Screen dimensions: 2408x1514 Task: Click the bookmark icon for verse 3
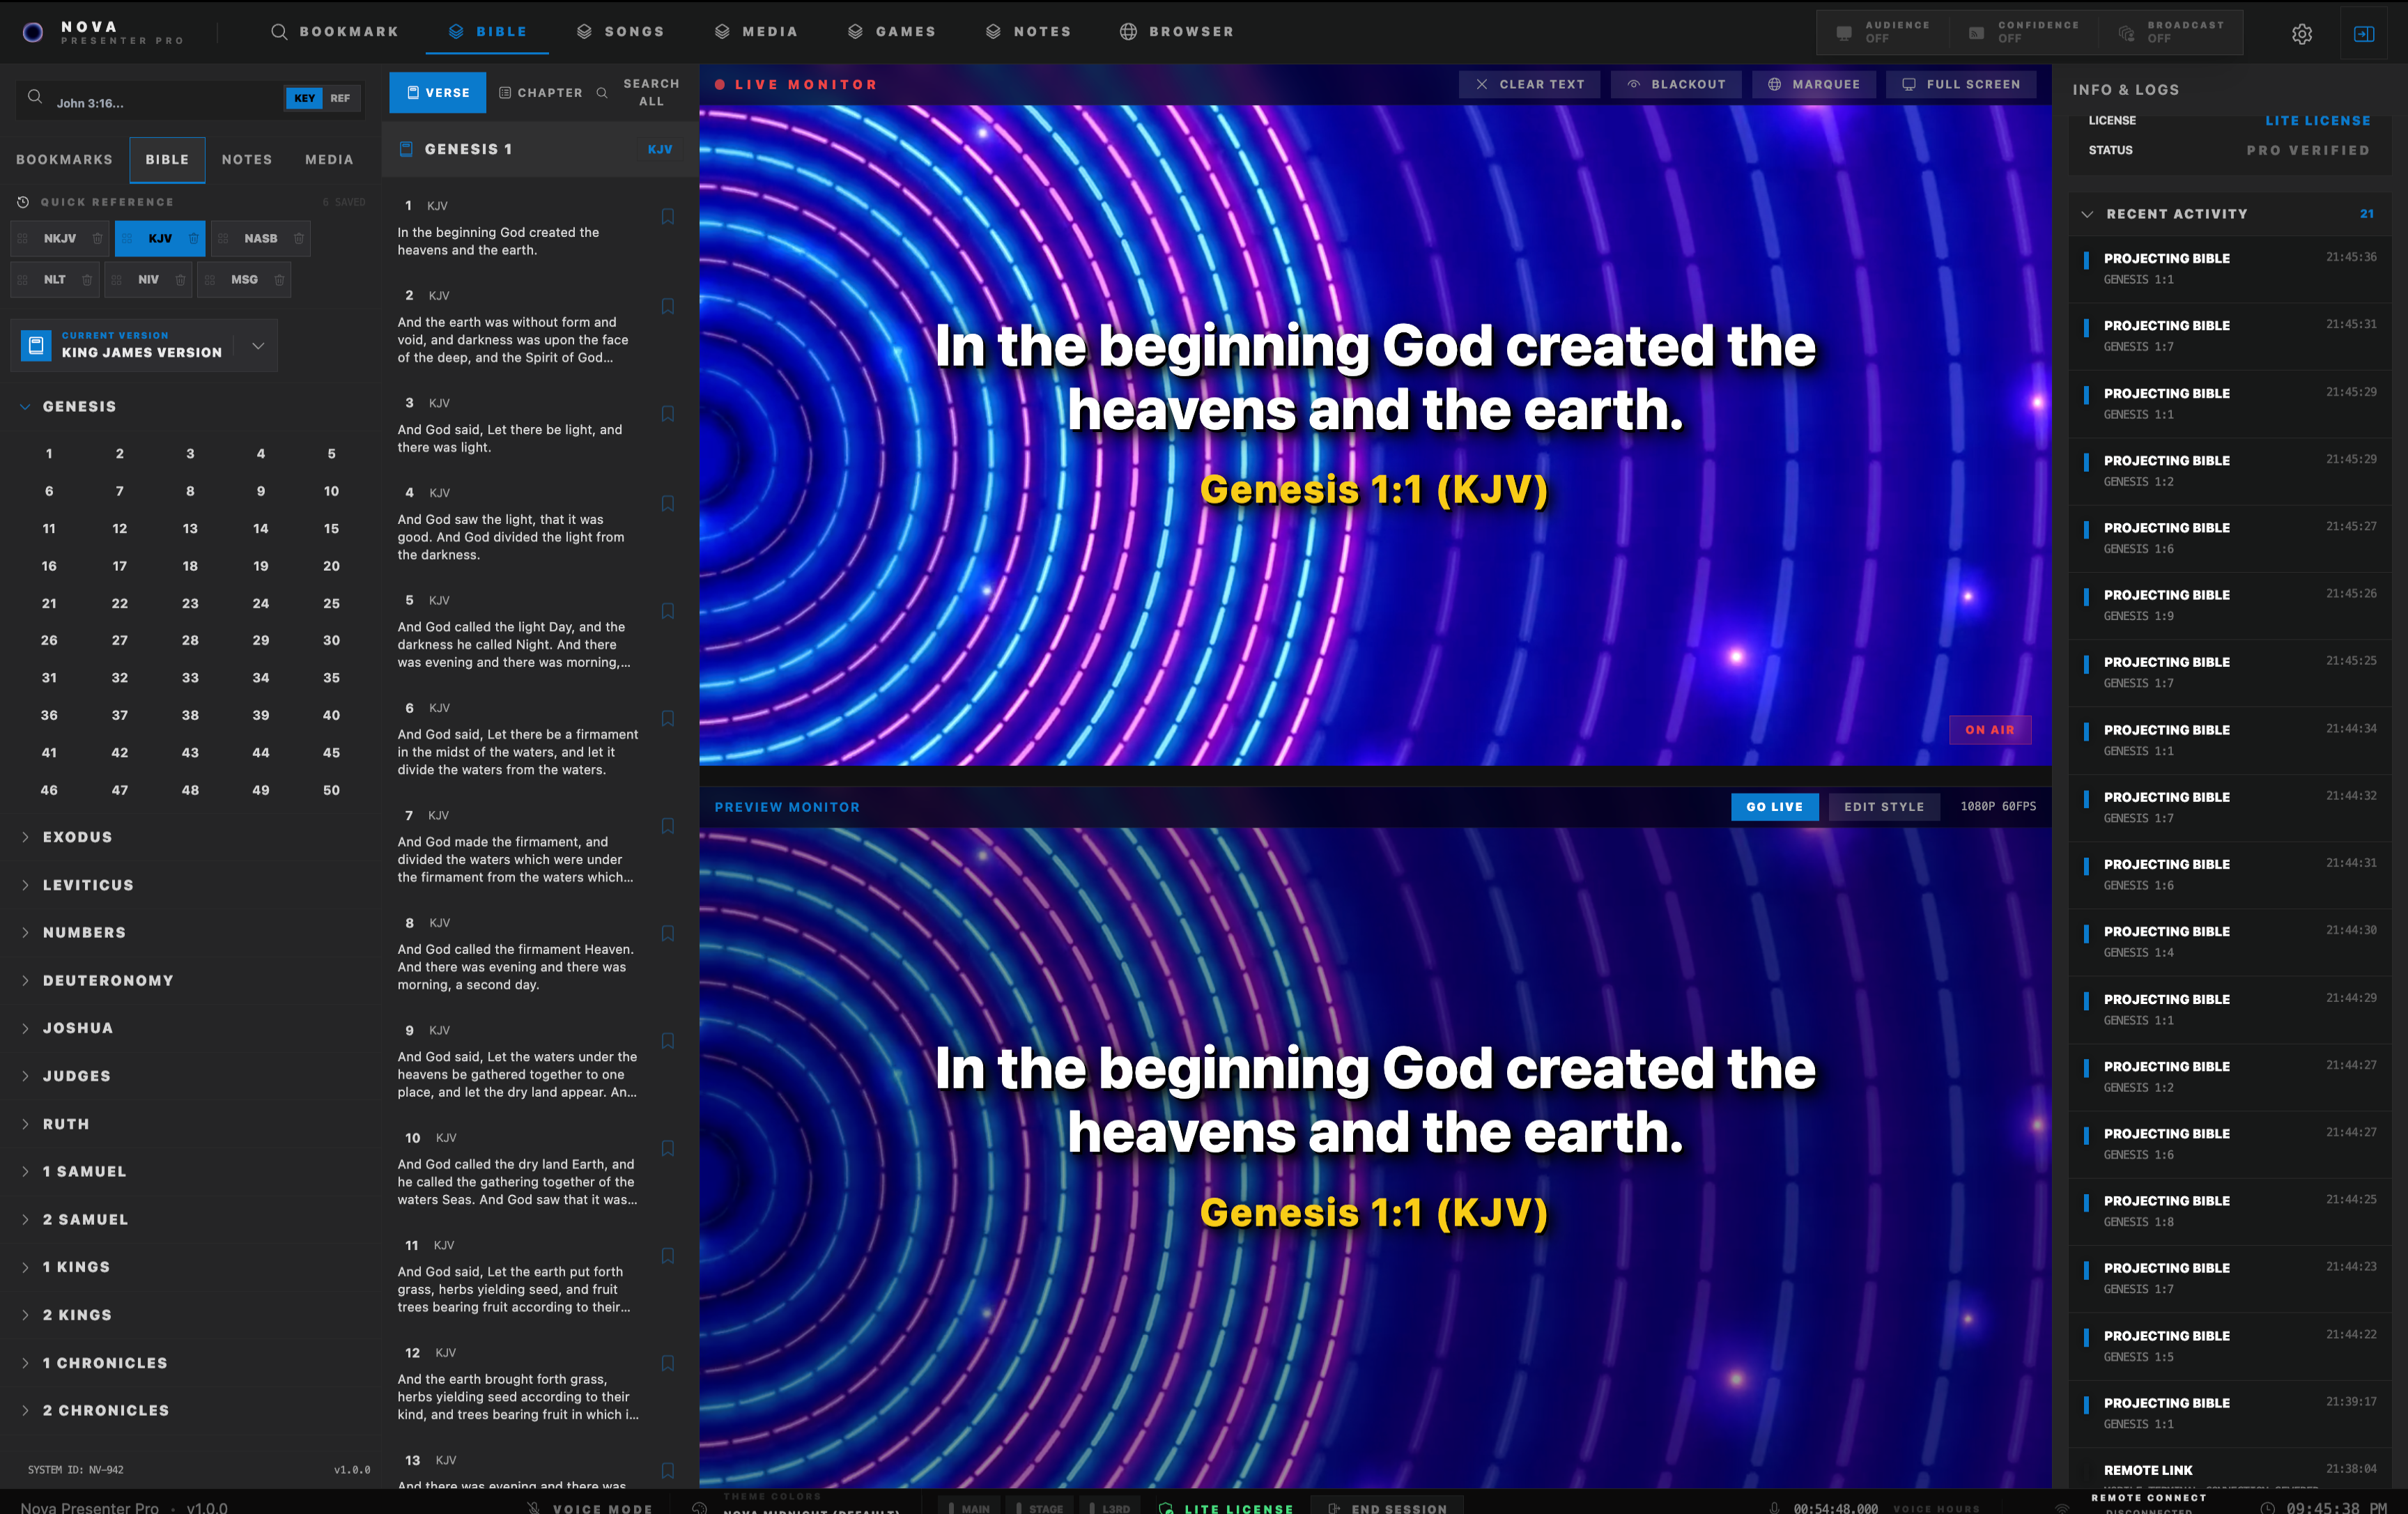[668, 414]
